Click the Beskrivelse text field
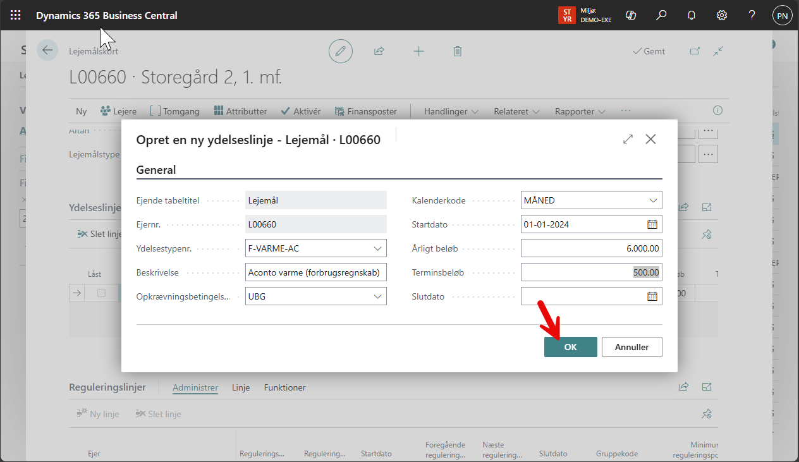The width and height of the screenshot is (799, 462). tap(315, 272)
